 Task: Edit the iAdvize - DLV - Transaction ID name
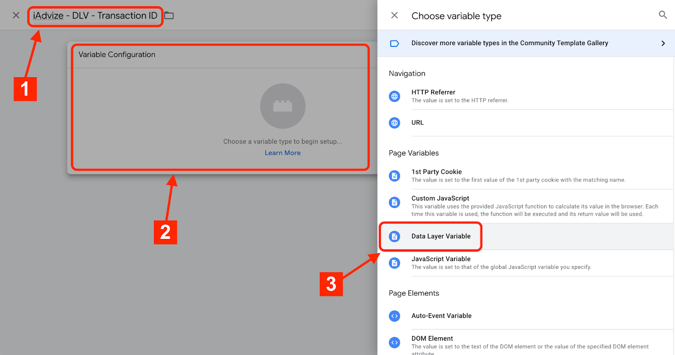pyautogui.click(x=95, y=16)
